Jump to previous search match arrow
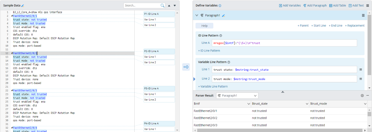The image size is (372, 132). tap(169, 5)
